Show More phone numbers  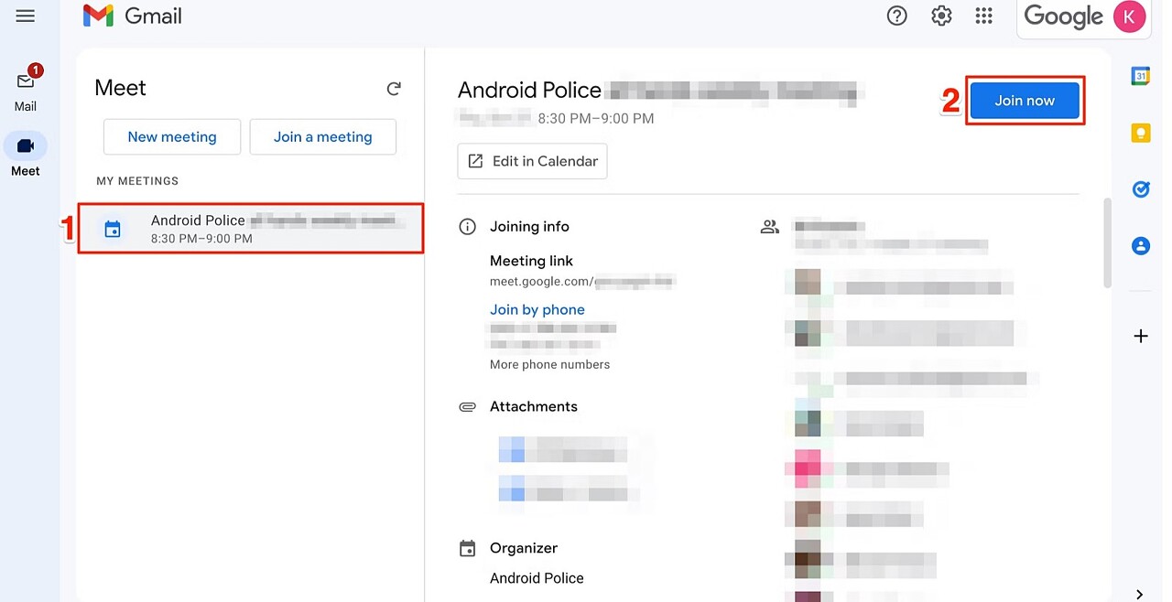[549, 364]
